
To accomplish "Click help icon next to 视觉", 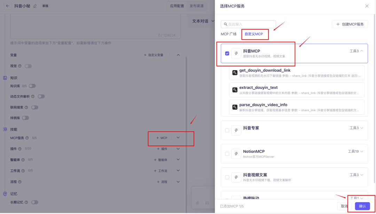I will (x=20, y=66).
